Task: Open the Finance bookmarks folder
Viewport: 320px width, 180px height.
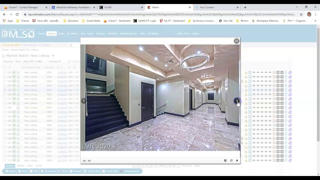Action: point(22,21)
